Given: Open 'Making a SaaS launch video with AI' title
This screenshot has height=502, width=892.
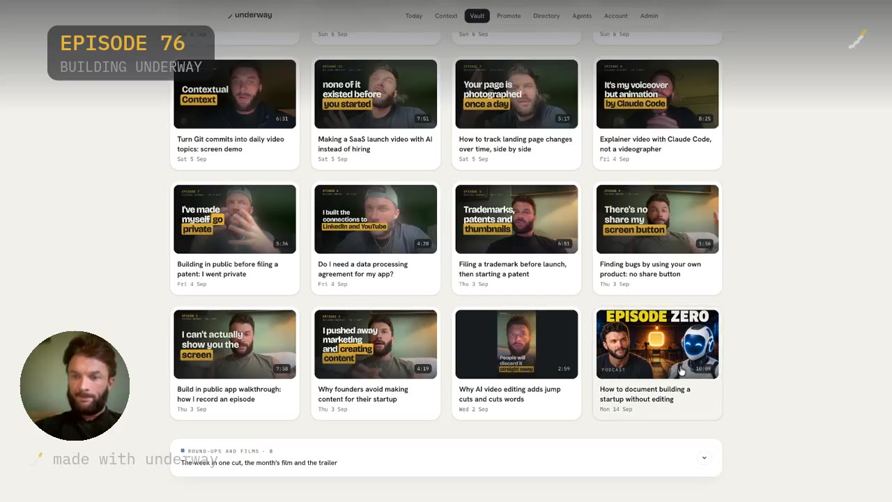Looking at the screenshot, I should click(375, 144).
